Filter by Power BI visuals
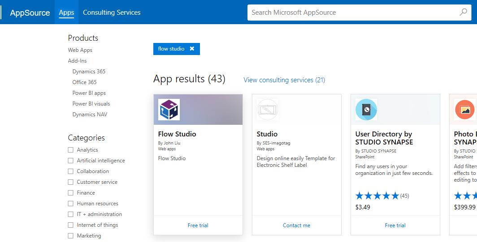The image size is (477, 242). pos(91,103)
